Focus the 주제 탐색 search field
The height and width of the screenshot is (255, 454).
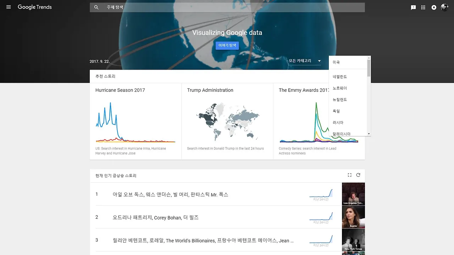pyautogui.click(x=227, y=7)
